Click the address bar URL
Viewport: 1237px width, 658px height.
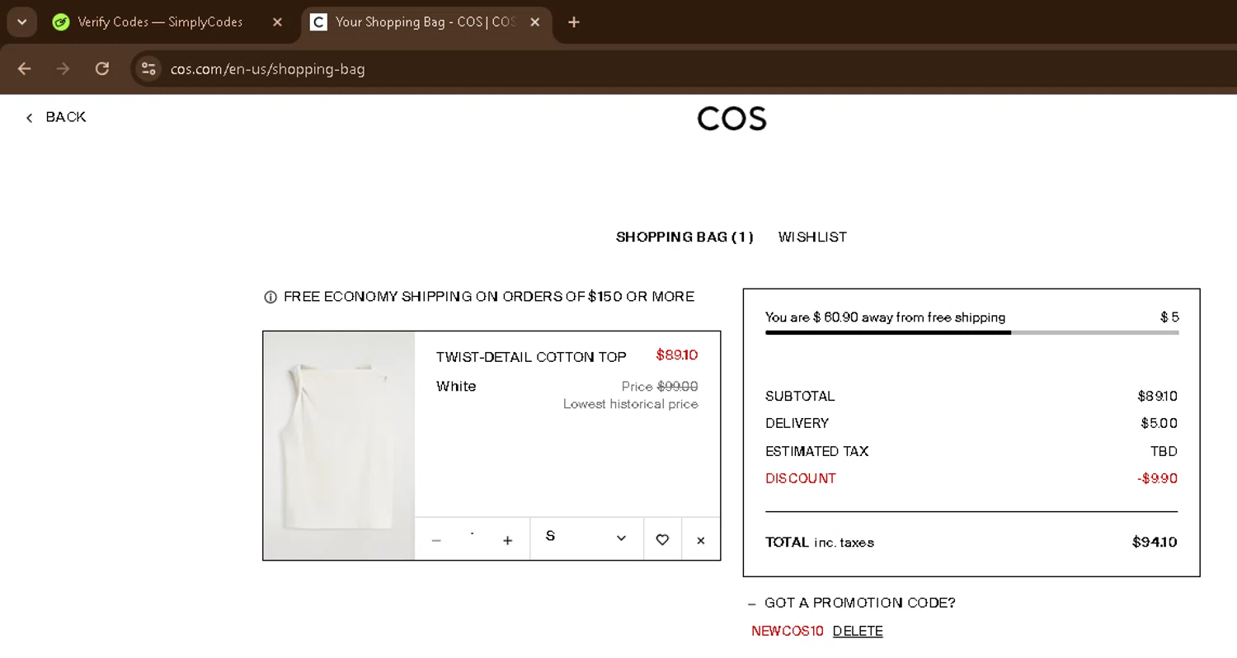[x=268, y=69]
